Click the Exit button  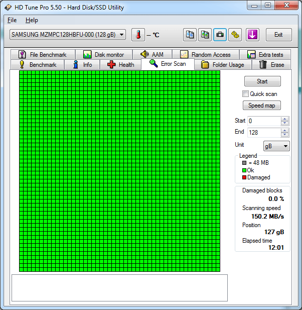click(278, 35)
